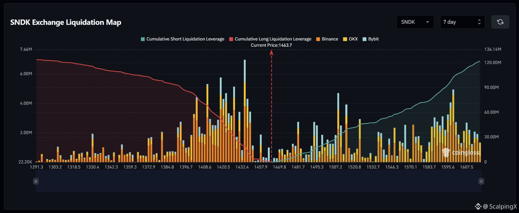Click the OKX legend label
Image resolution: width=519 pixels, height=213 pixels.
coord(353,39)
